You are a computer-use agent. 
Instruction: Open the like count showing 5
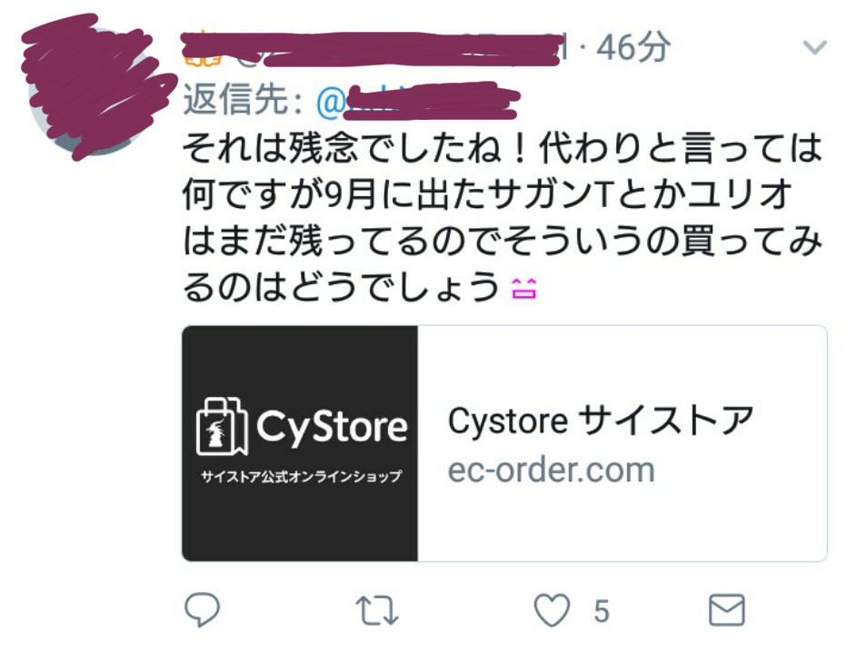602,610
